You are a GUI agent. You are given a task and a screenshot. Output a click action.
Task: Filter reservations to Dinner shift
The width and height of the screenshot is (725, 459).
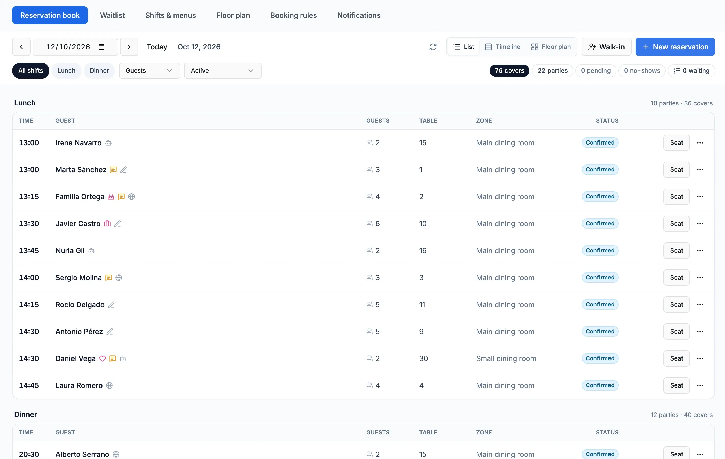(x=99, y=70)
